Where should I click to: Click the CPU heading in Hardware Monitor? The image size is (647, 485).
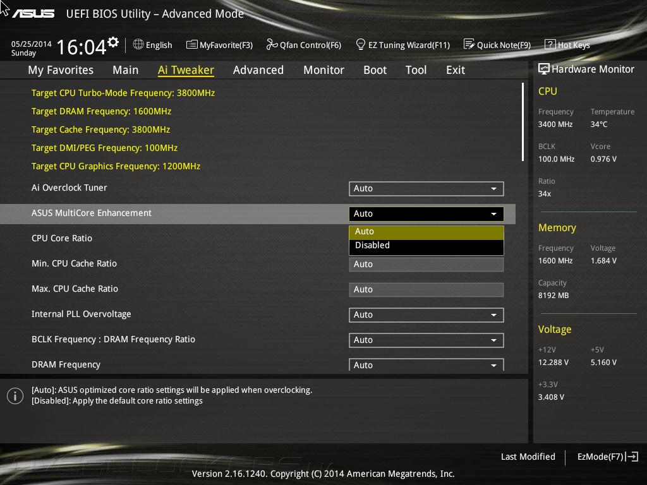[x=548, y=91]
